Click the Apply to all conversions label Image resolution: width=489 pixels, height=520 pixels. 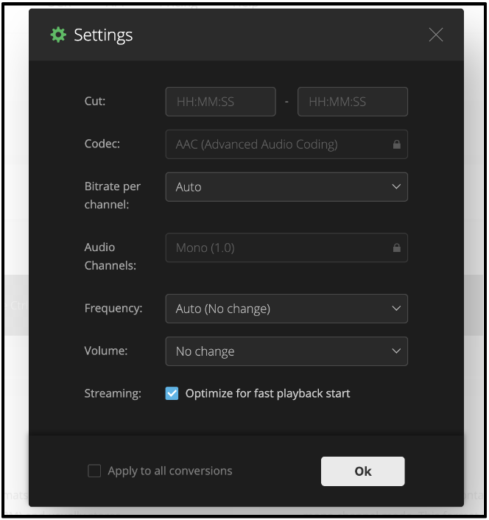pos(169,471)
